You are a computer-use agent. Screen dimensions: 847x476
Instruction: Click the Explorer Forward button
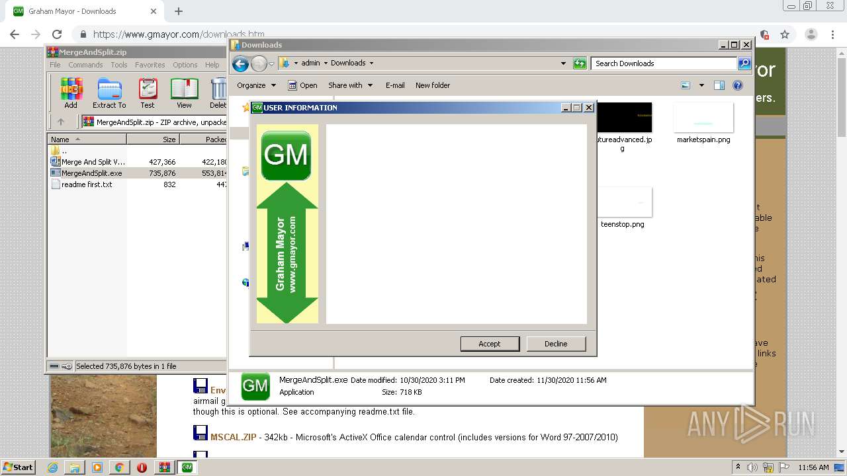click(x=259, y=63)
